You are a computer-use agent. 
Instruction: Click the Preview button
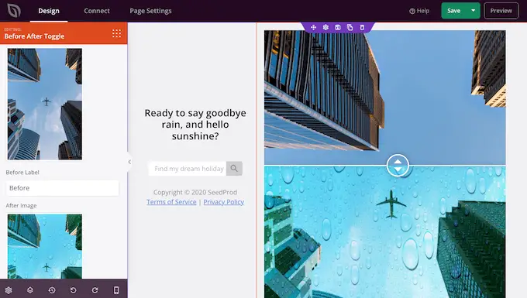tap(501, 11)
